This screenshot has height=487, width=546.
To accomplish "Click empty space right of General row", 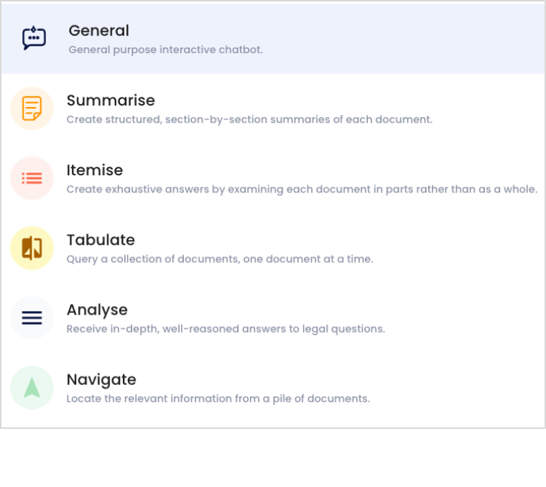I will coord(431,38).
